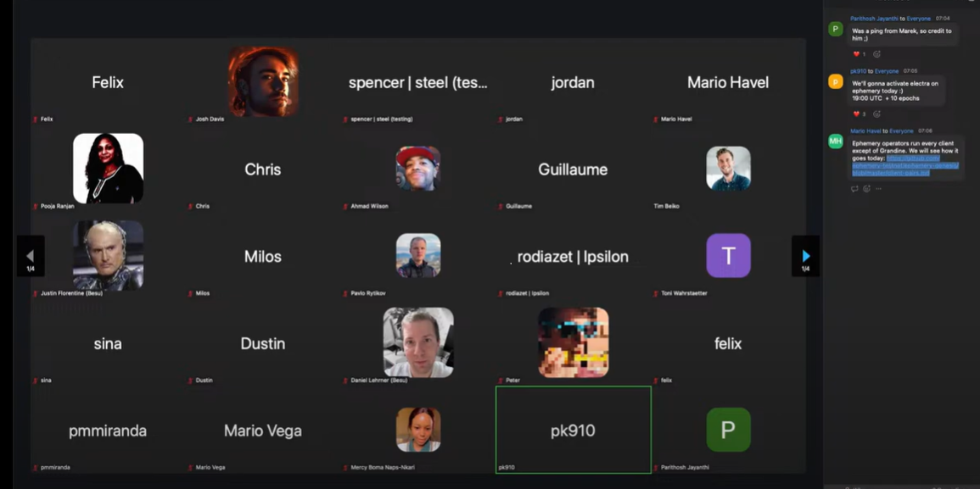Open the ephemery GitHub link in chat
This screenshot has width=980, height=489.
[x=904, y=165]
